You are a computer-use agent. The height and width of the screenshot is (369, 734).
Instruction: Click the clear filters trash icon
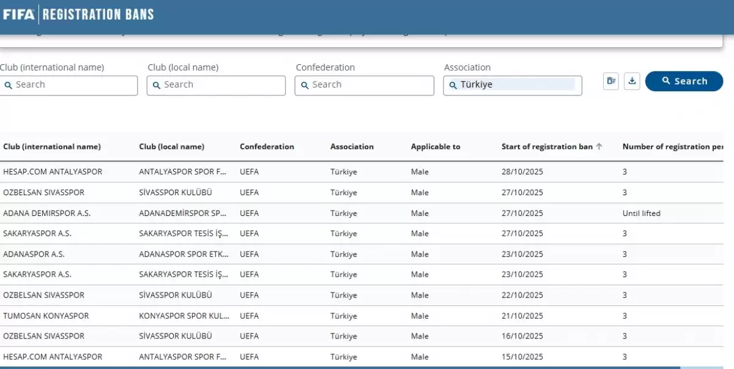point(610,81)
